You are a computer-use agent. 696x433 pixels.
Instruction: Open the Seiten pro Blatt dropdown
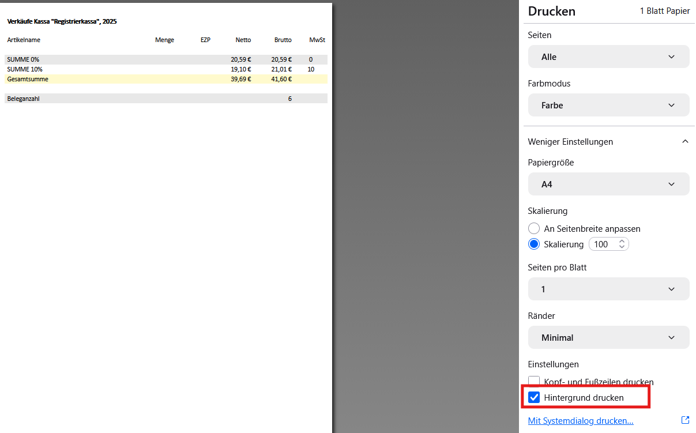point(608,289)
